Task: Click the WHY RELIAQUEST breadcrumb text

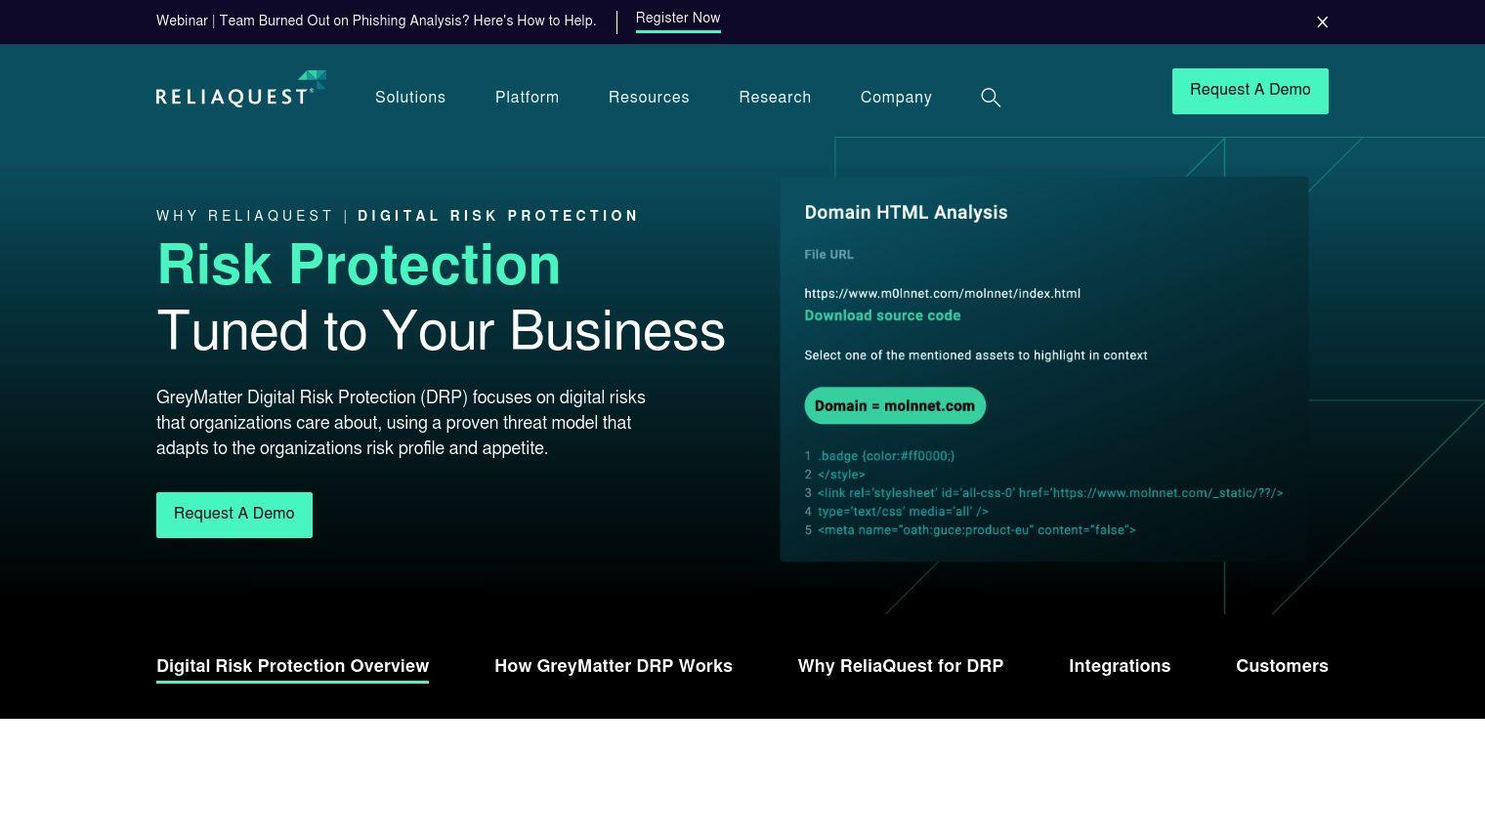Action: (245, 216)
